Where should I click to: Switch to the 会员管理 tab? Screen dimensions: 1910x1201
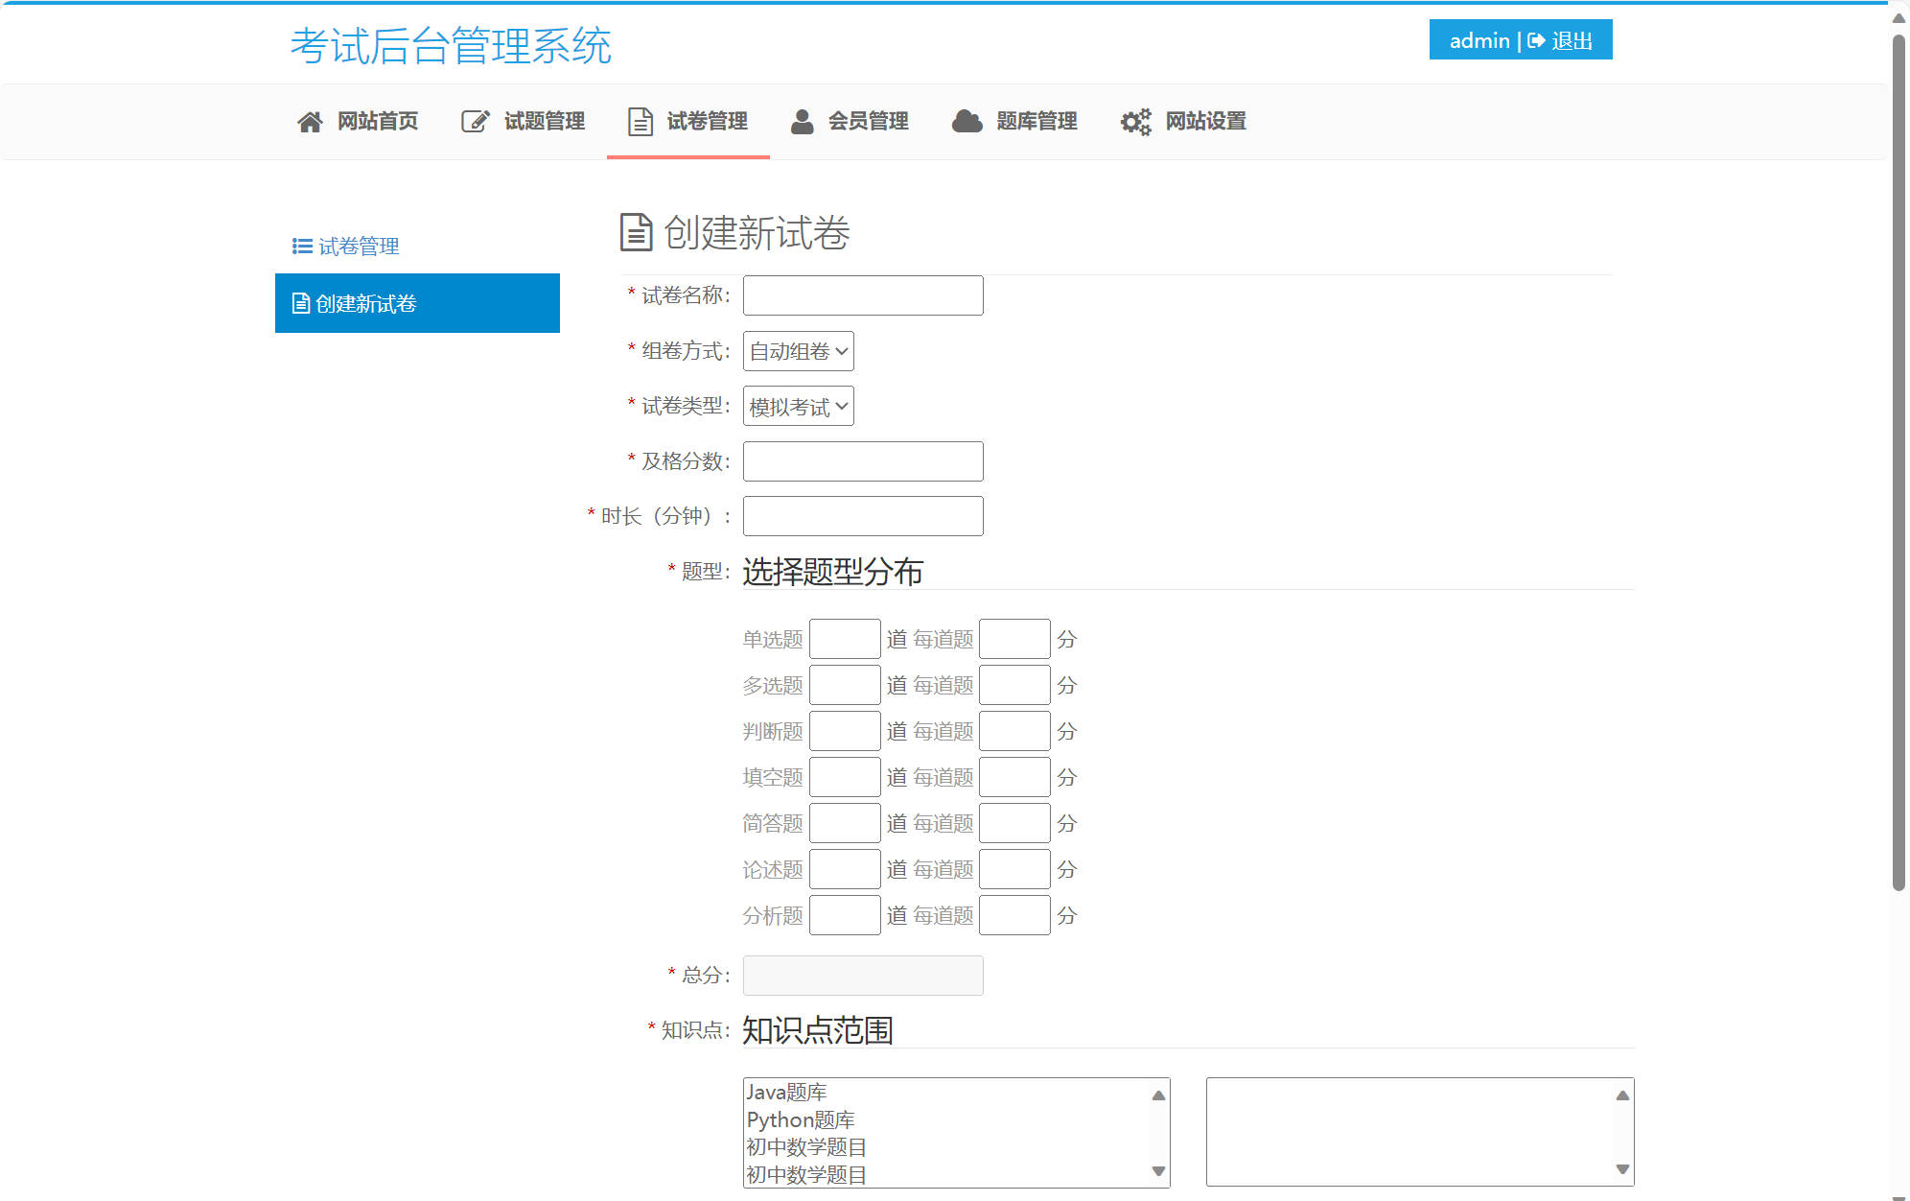[x=869, y=121]
